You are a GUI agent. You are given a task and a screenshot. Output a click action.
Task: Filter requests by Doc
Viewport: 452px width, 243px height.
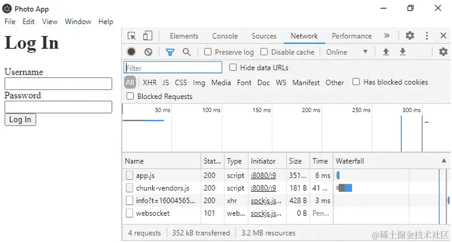point(264,83)
